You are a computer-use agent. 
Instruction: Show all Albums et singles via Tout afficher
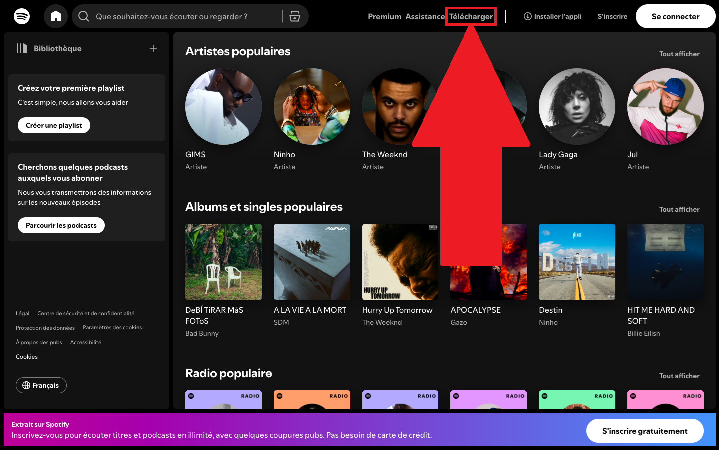pos(679,209)
